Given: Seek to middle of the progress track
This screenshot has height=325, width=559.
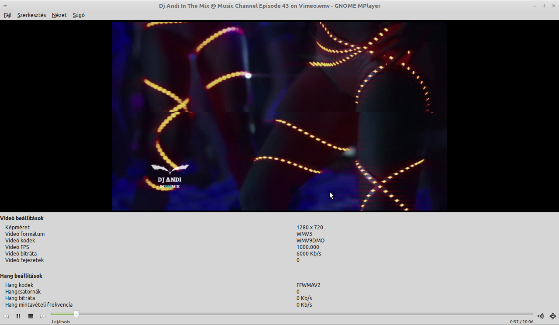Looking at the screenshot, I should [292, 314].
